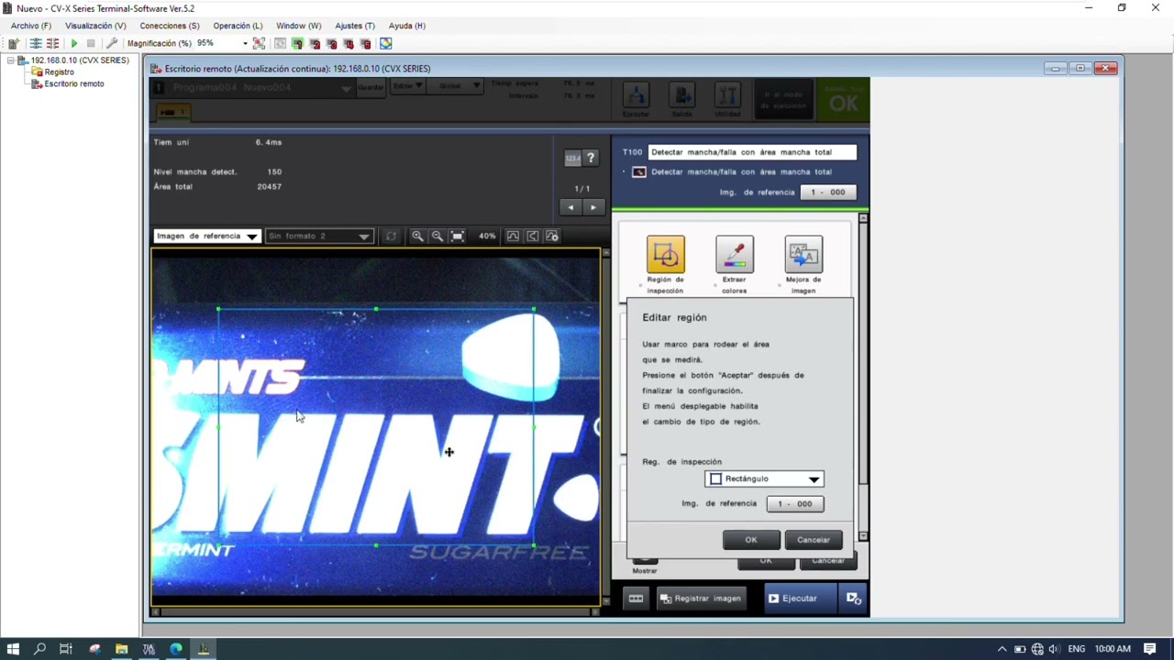Open the Ayuda (H) menu
Image resolution: width=1174 pixels, height=660 pixels.
point(406,26)
